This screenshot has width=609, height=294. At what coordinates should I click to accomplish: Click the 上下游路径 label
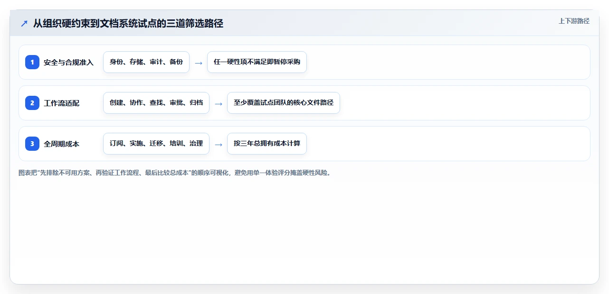point(574,21)
